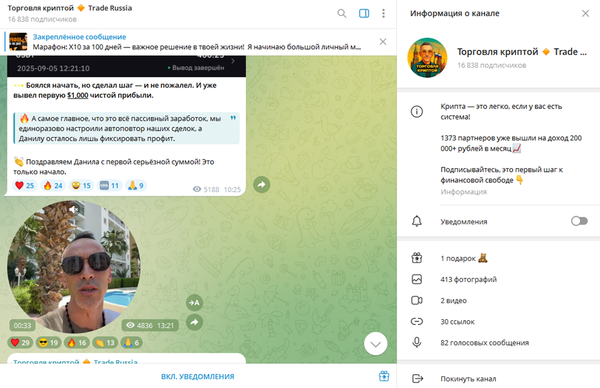This screenshot has height=388, width=600.
Task: Click the photos picture icon
Action: point(416,280)
